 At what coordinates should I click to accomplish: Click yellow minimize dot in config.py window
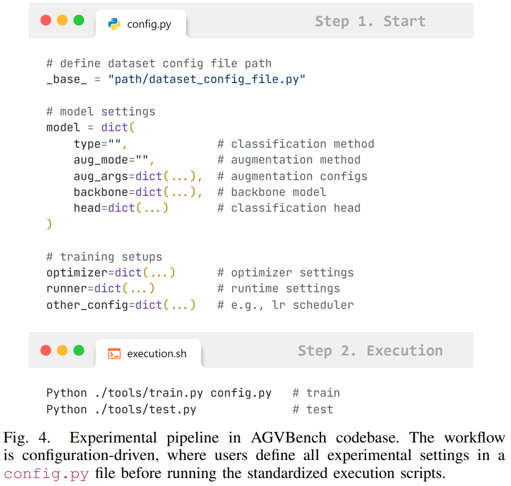[62, 20]
